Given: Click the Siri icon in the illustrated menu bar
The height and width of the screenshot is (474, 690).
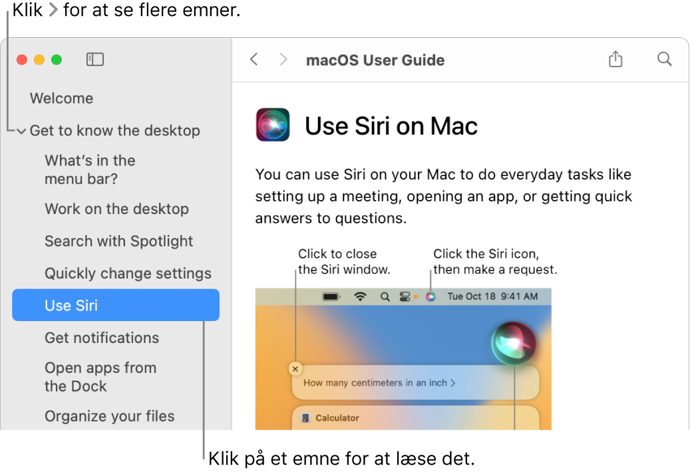Looking at the screenshot, I should coord(431,296).
